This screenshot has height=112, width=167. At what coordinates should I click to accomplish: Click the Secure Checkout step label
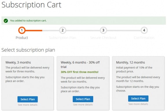tap(103, 38)
